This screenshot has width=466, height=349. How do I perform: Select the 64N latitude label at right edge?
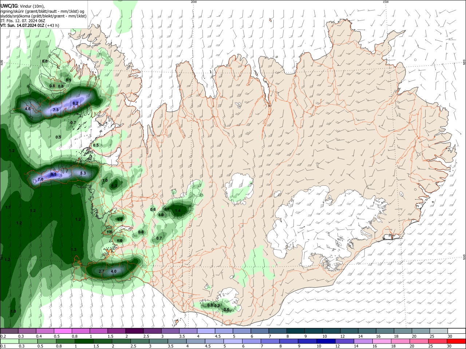click(x=464, y=257)
